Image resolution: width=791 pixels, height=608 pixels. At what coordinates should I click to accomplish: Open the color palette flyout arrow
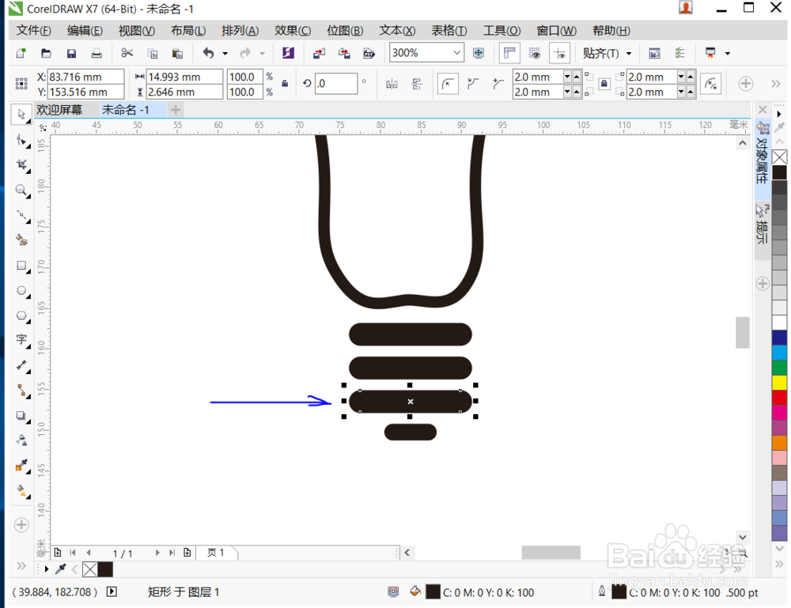(779, 114)
